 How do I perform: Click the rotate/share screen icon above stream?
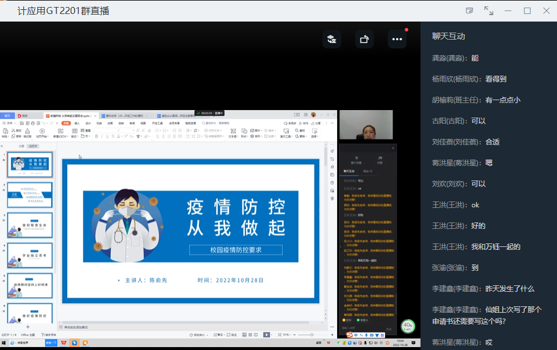point(364,39)
